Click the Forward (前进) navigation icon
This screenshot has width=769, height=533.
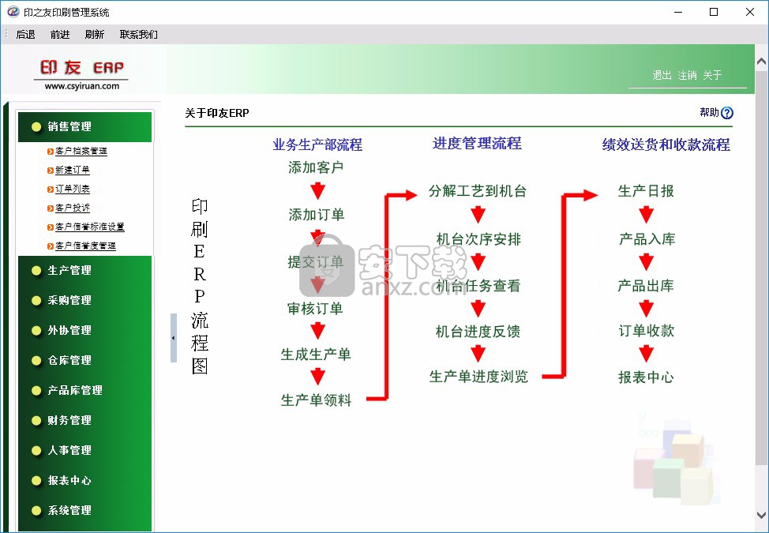tap(60, 34)
